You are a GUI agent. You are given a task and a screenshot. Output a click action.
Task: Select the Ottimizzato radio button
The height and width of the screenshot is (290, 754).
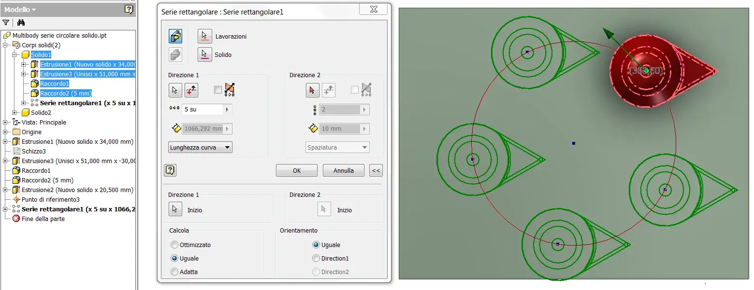tap(174, 245)
